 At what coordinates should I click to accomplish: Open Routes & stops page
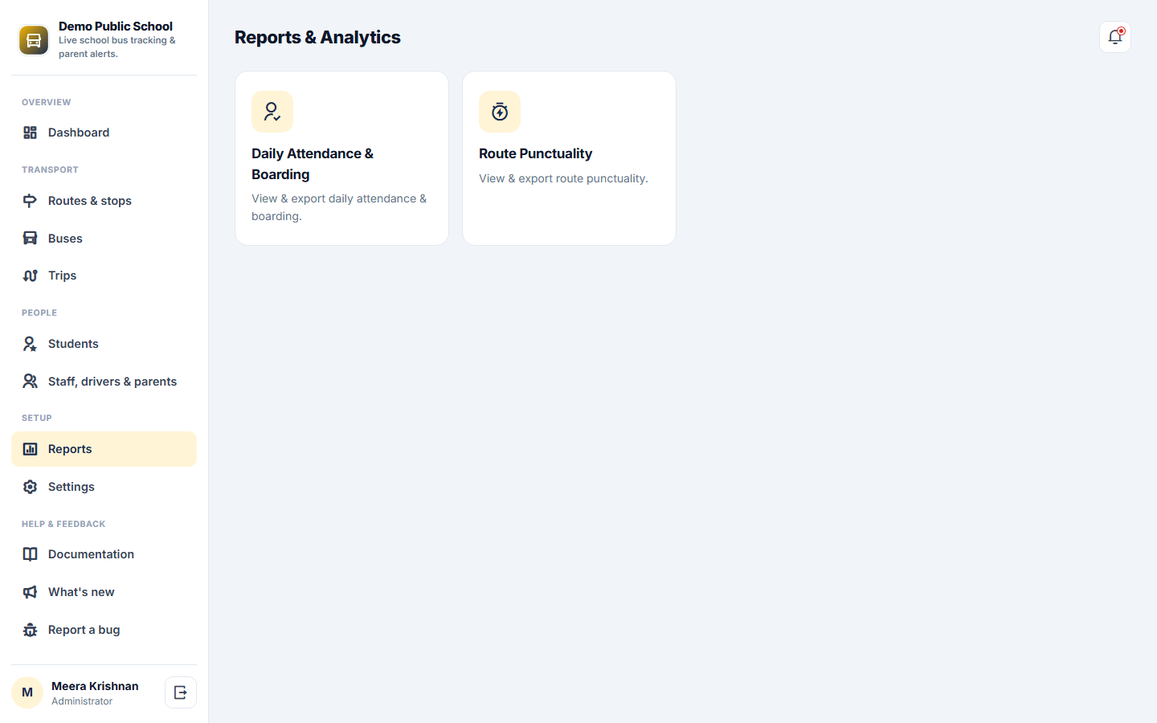[x=104, y=201]
